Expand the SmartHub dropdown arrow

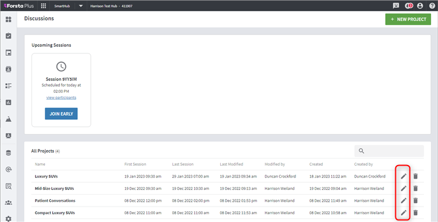coord(81,6)
